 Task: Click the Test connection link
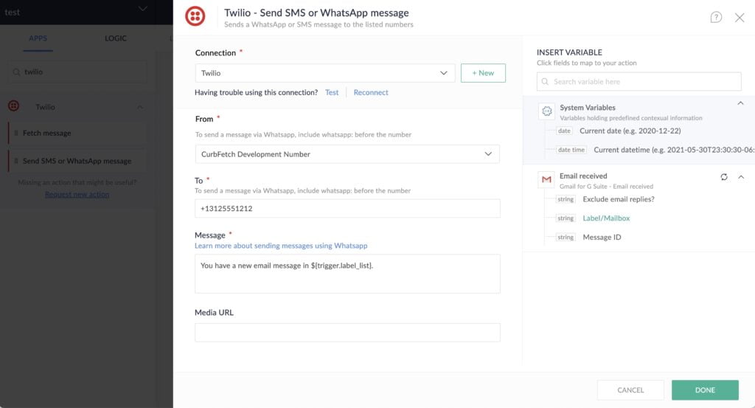[x=332, y=92]
